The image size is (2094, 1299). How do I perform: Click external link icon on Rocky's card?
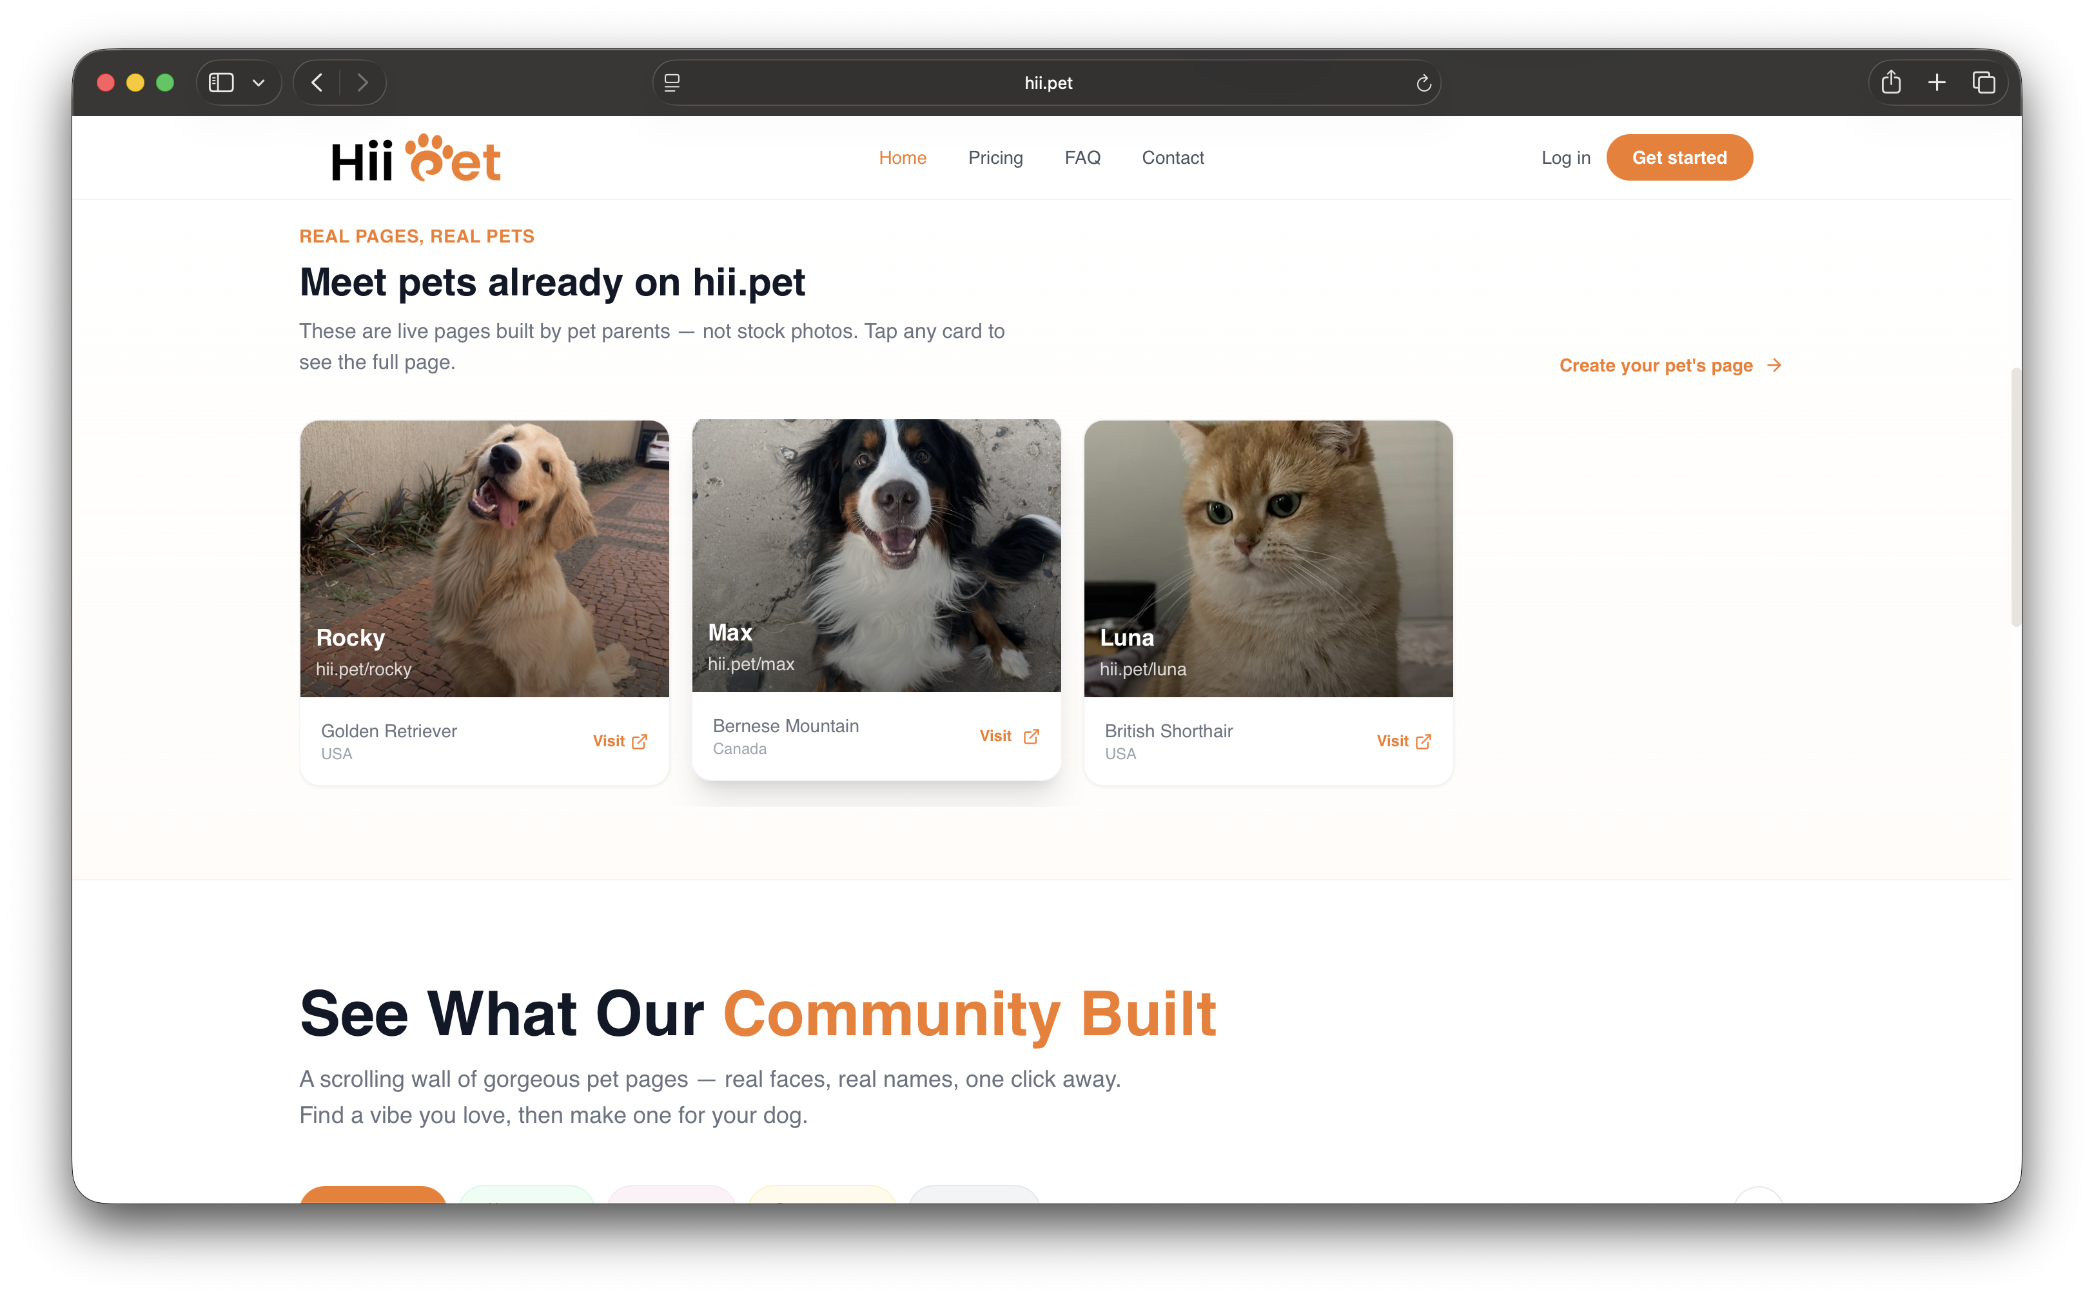[640, 742]
